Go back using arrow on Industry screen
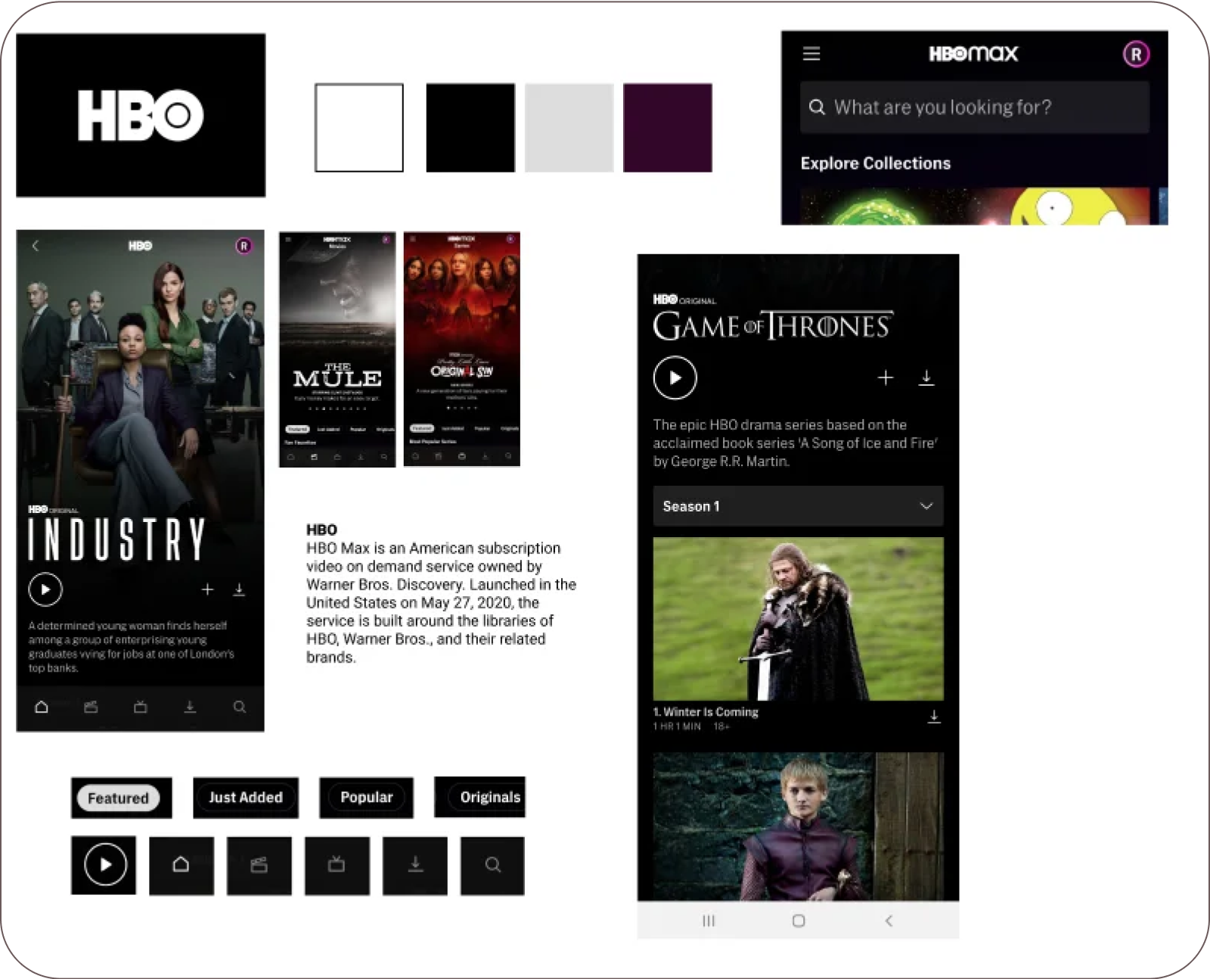The image size is (1210, 979). [35, 246]
